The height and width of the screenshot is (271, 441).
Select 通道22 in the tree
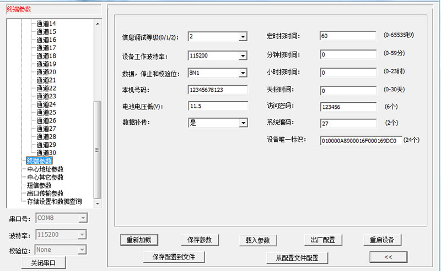[46, 89]
